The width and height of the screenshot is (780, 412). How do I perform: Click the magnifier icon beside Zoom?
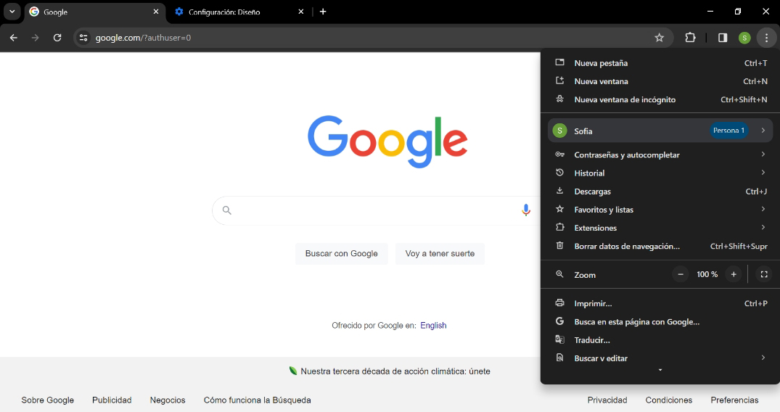[559, 274]
